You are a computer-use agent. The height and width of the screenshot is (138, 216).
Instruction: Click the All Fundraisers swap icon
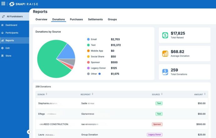click(3, 16)
